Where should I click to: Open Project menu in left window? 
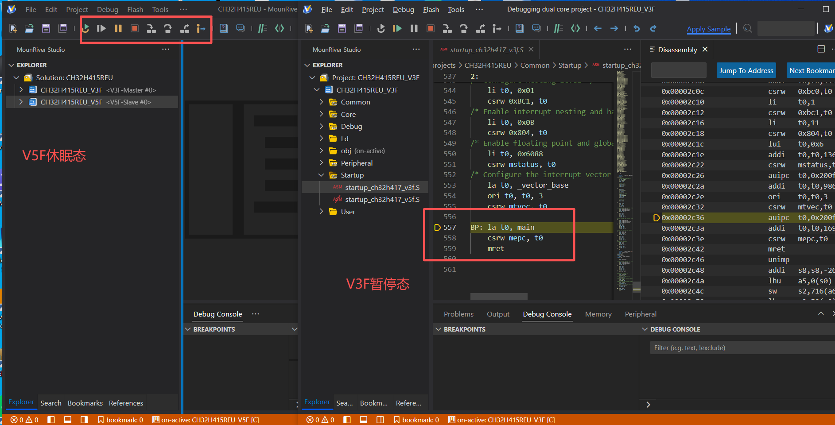[77, 9]
